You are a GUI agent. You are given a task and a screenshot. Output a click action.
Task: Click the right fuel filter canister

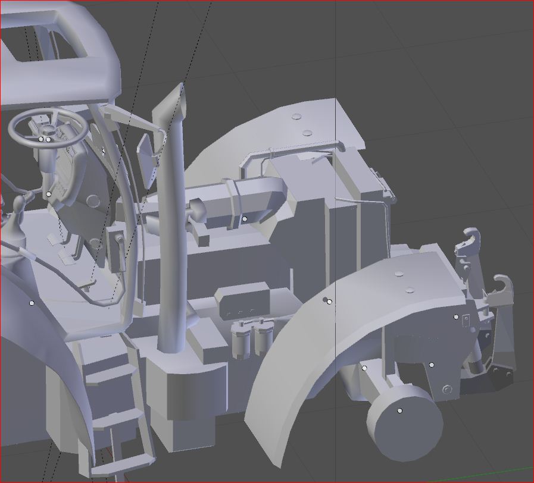(263, 337)
